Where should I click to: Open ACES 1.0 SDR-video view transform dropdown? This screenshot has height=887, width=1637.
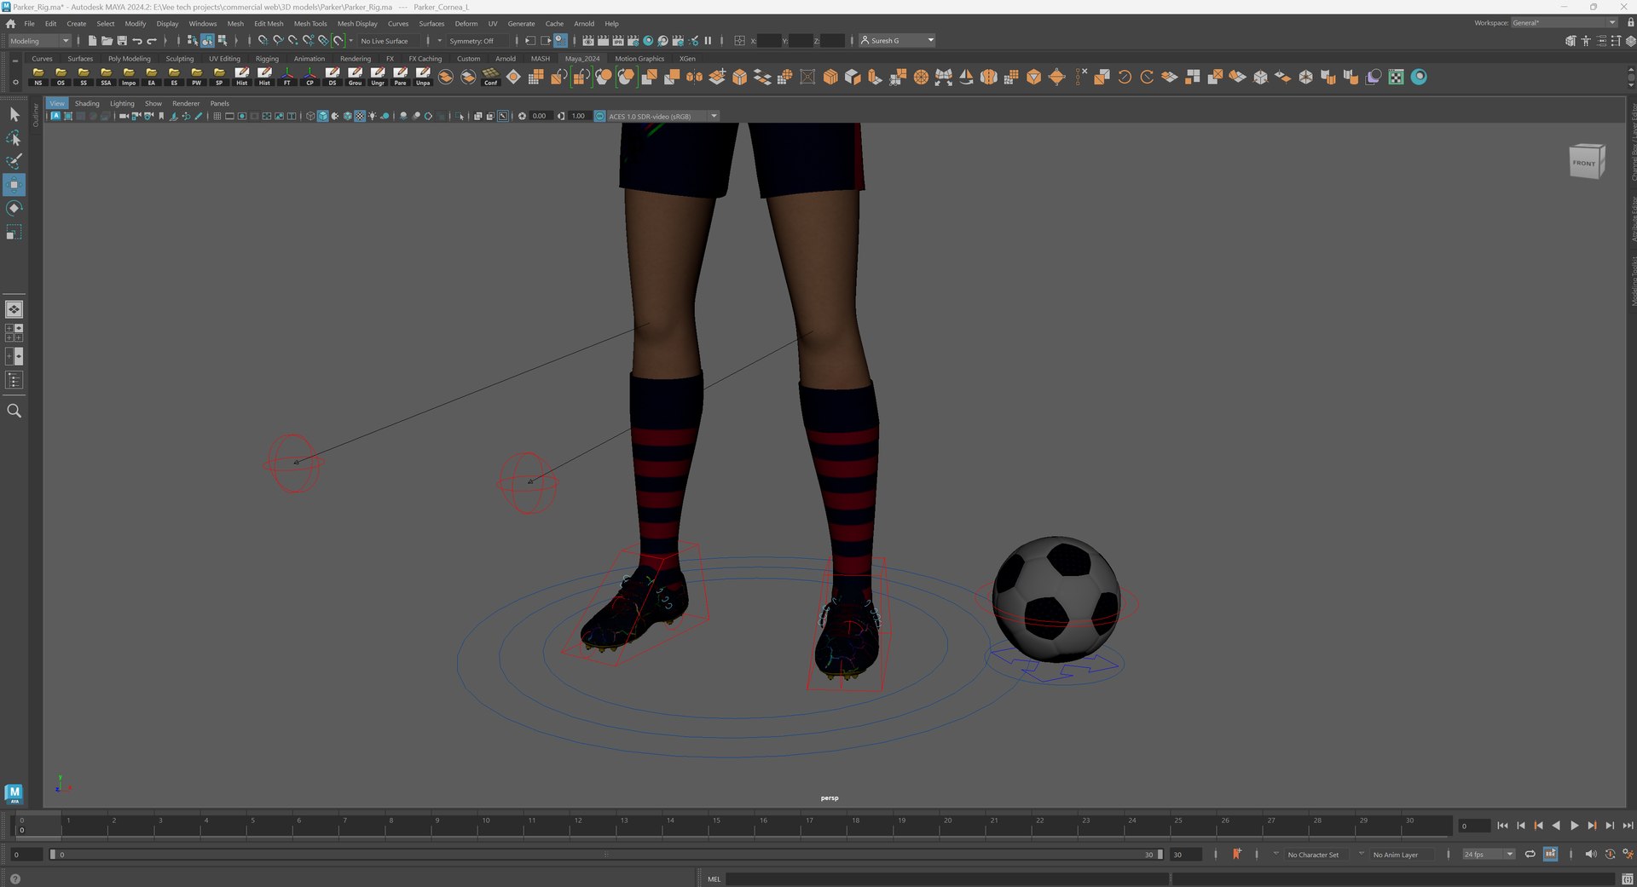[x=662, y=116]
